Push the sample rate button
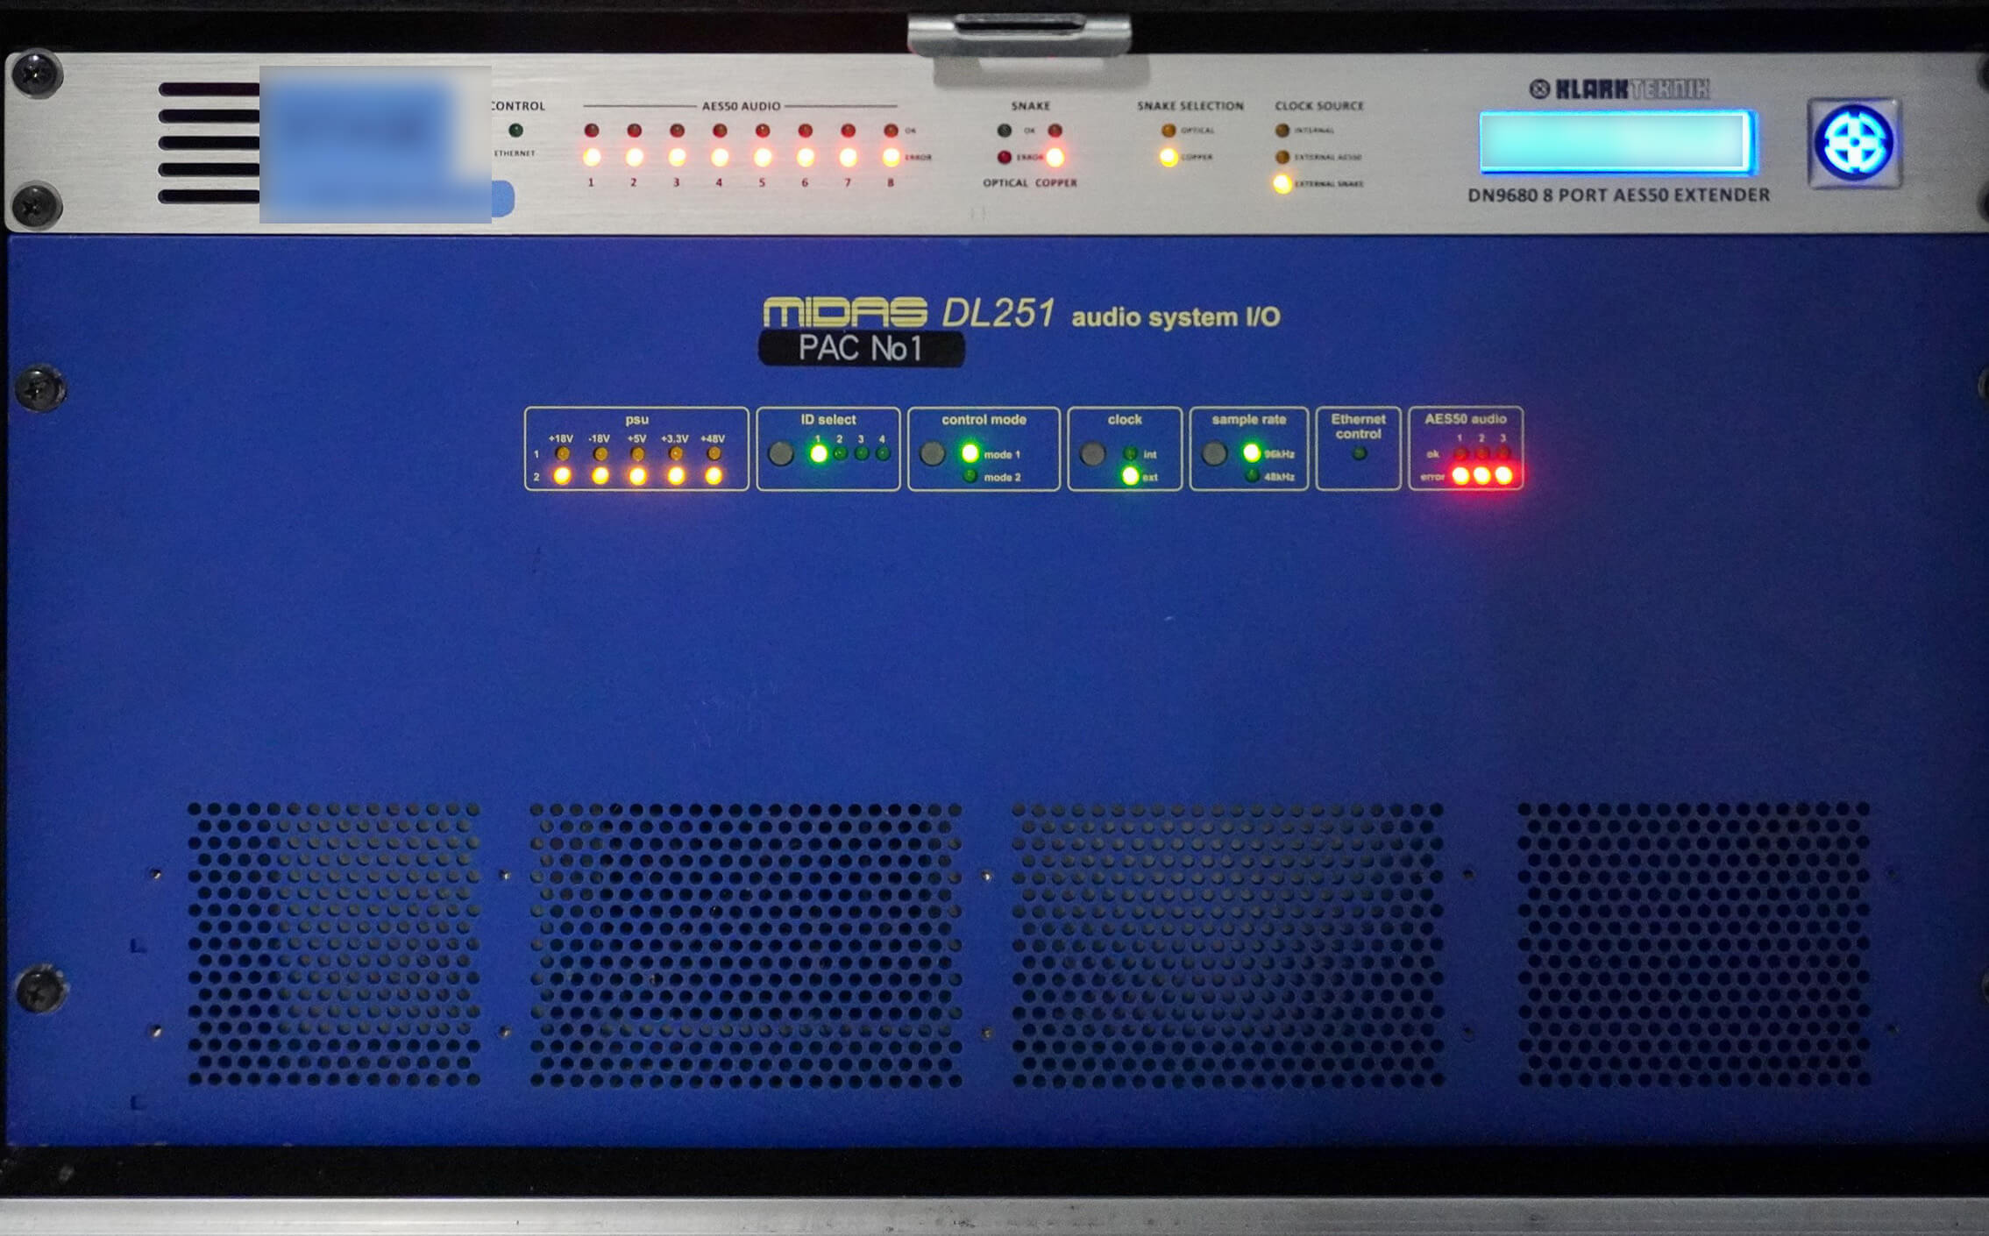The width and height of the screenshot is (1989, 1236). tap(1214, 454)
